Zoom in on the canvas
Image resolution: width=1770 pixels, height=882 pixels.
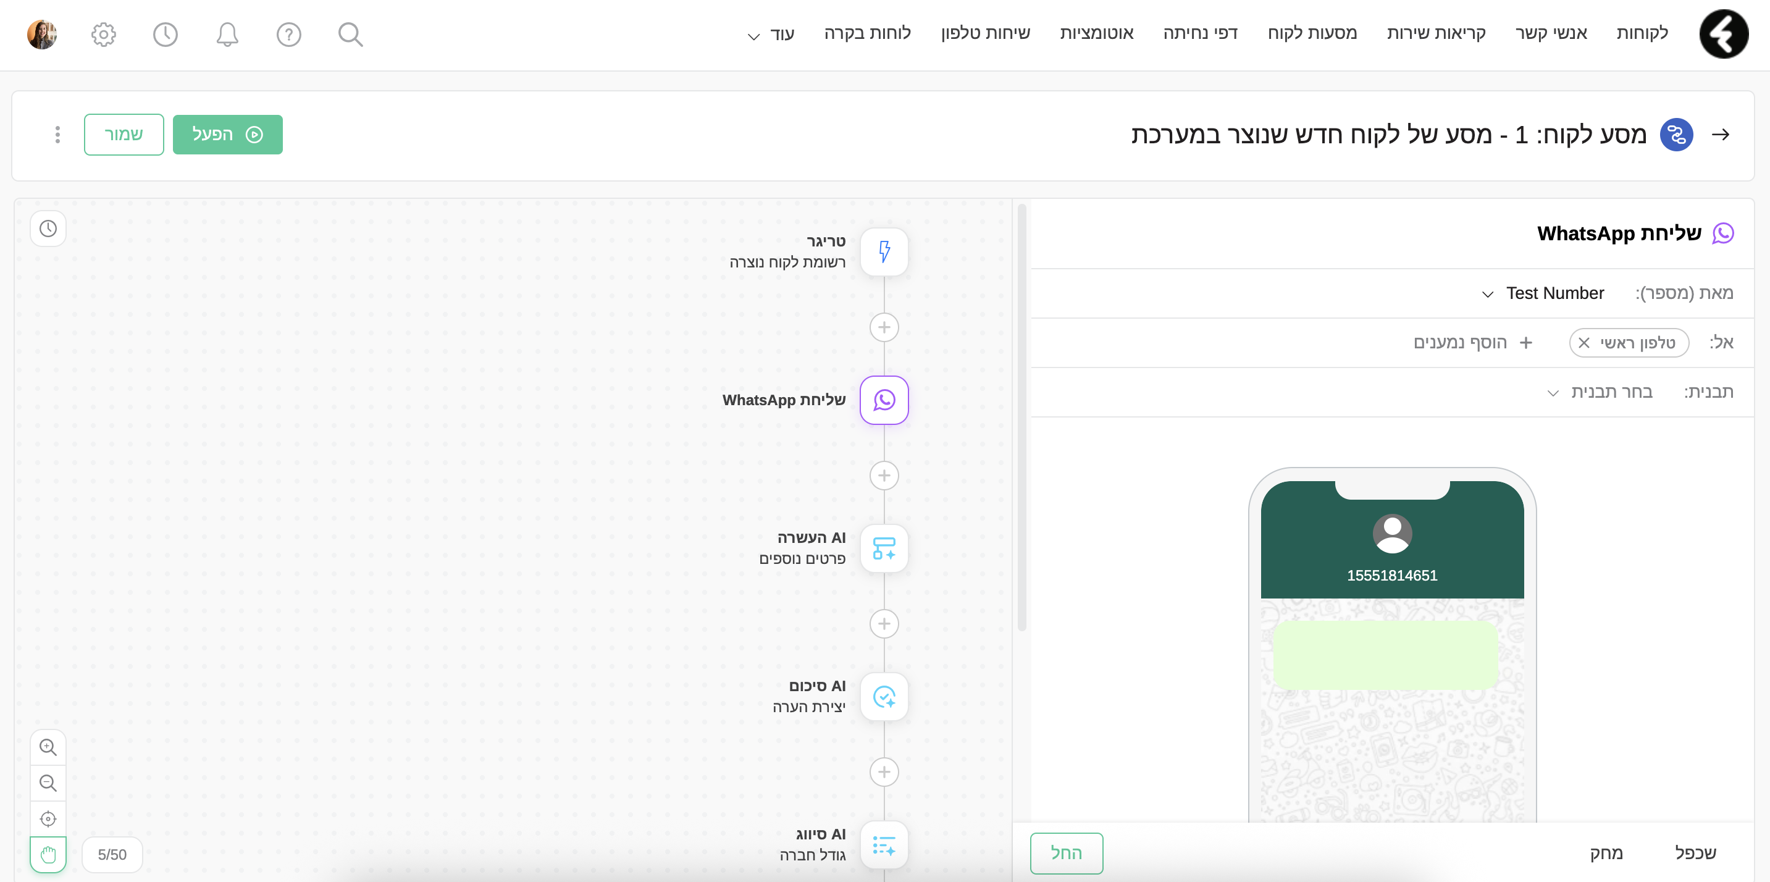(48, 747)
